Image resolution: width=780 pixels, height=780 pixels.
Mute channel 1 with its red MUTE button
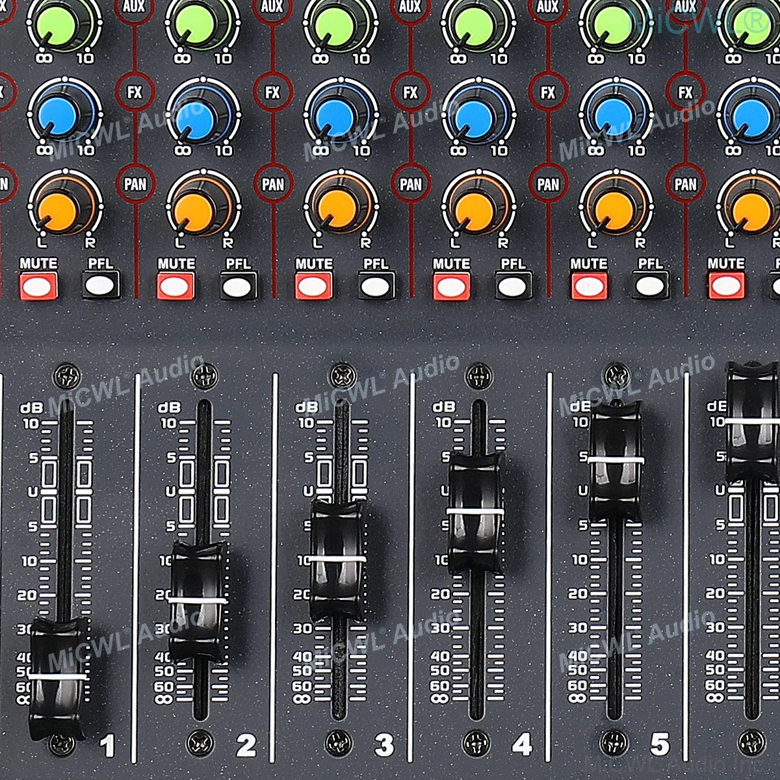[x=39, y=285]
